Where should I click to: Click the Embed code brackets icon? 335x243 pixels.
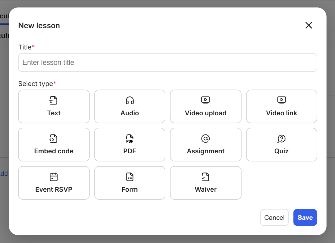click(x=54, y=139)
